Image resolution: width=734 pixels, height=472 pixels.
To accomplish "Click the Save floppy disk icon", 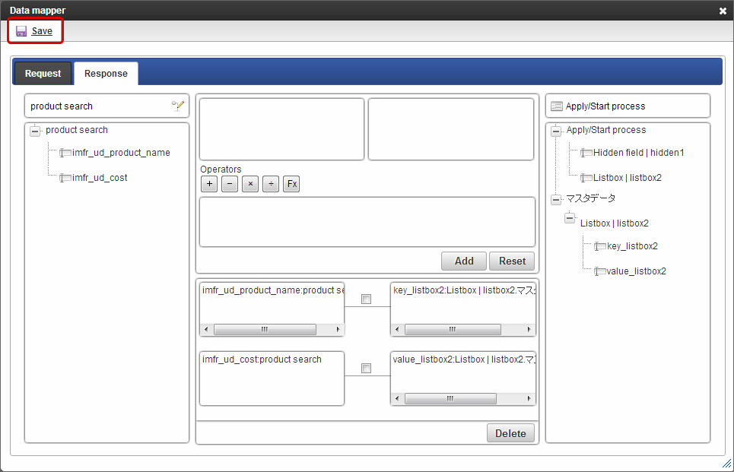I will click(21, 31).
